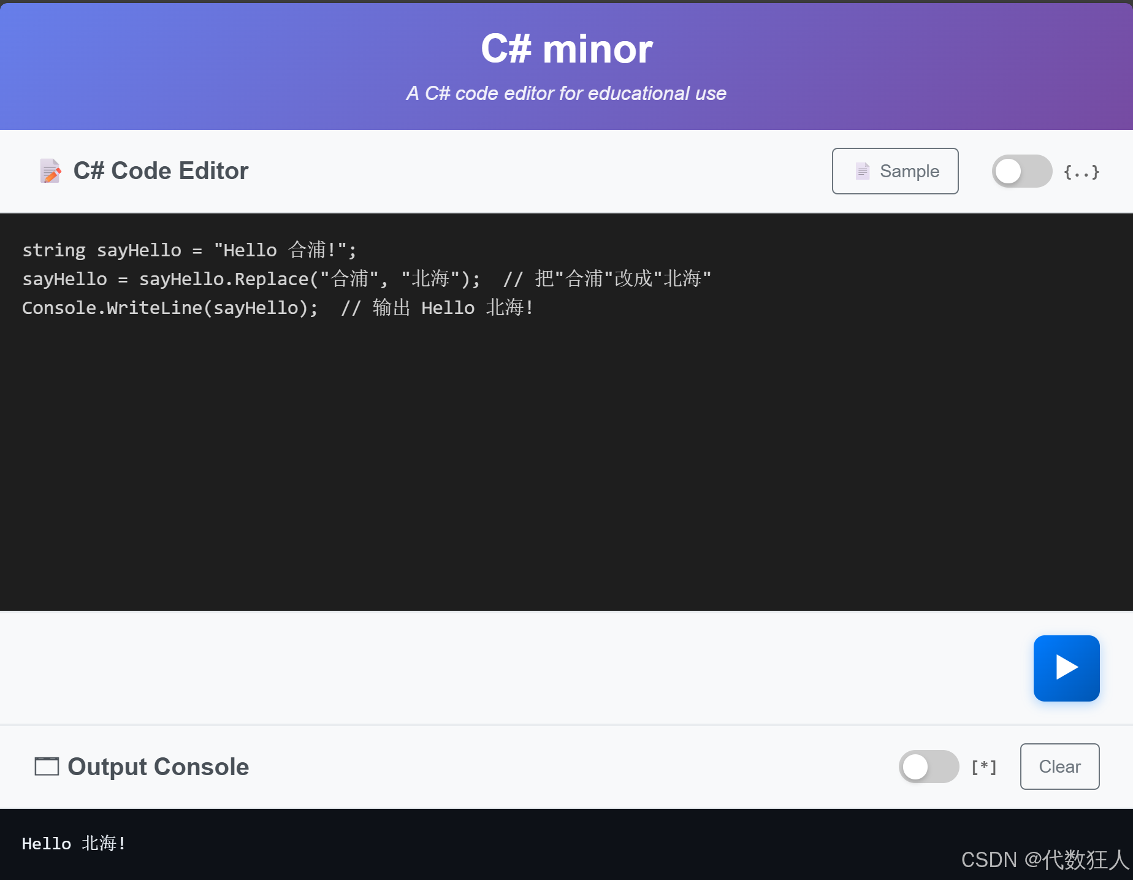Click the pencil-note icon beside C# Code Editor
Viewport: 1133px width, 880px height.
click(x=50, y=171)
